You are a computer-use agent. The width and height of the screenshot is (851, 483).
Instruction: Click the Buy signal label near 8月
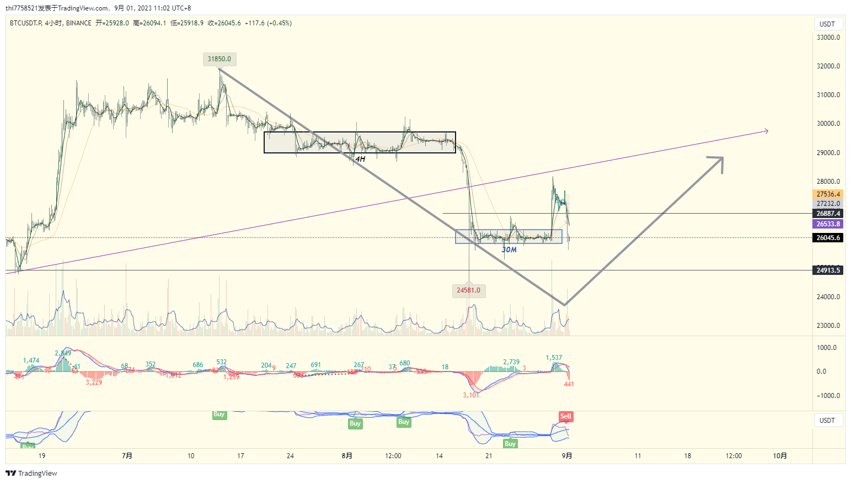pyautogui.click(x=355, y=424)
